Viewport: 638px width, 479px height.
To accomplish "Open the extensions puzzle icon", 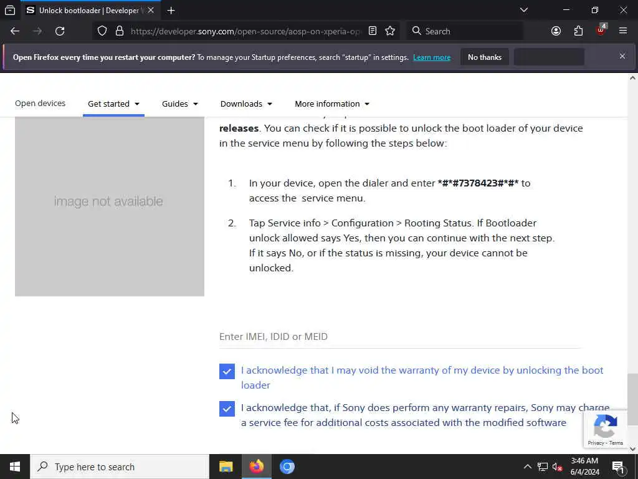I will pyautogui.click(x=578, y=31).
